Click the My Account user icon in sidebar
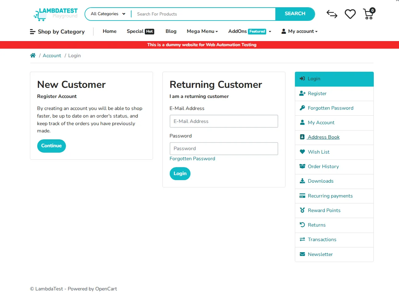The height and width of the screenshot is (298, 399). tap(302, 123)
